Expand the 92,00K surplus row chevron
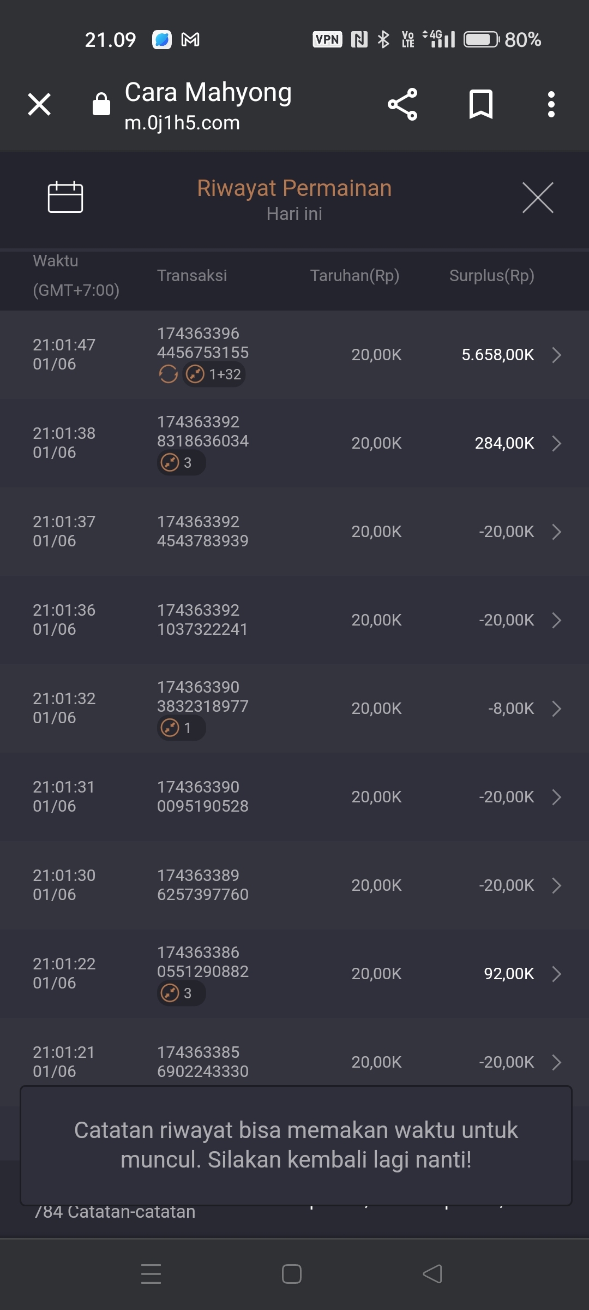The image size is (589, 1310). [556, 974]
